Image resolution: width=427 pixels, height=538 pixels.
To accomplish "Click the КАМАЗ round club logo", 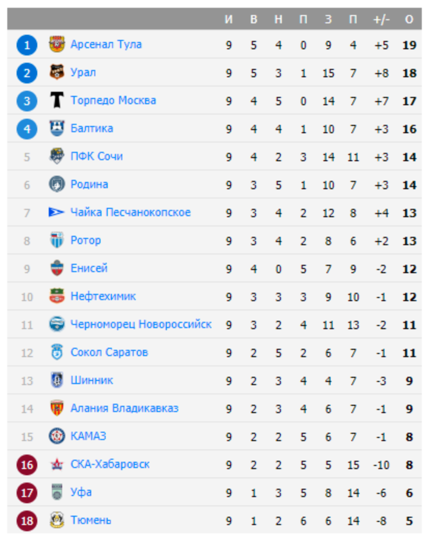I will 56,436.
